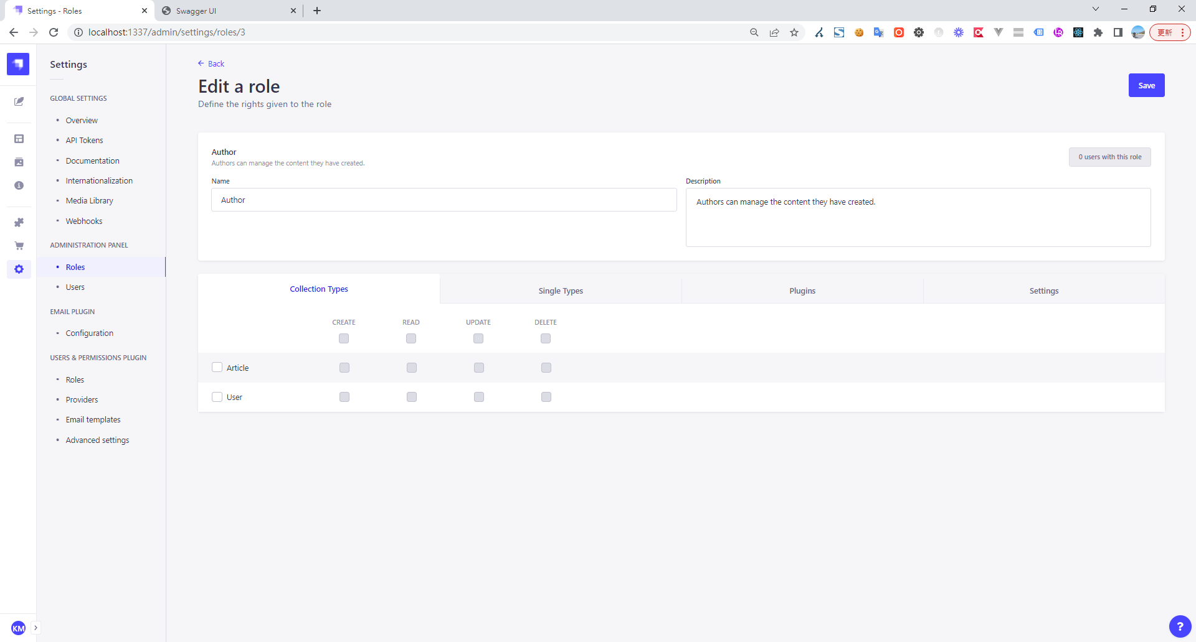
Task: Open Content Manager from the sidebar pencil icon
Action: pyautogui.click(x=19, y=101)
